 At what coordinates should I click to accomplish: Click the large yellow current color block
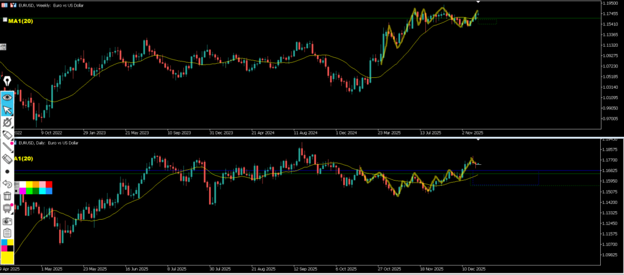pos(7,257)
